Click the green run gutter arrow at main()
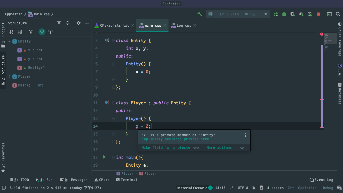 (104, 157)
